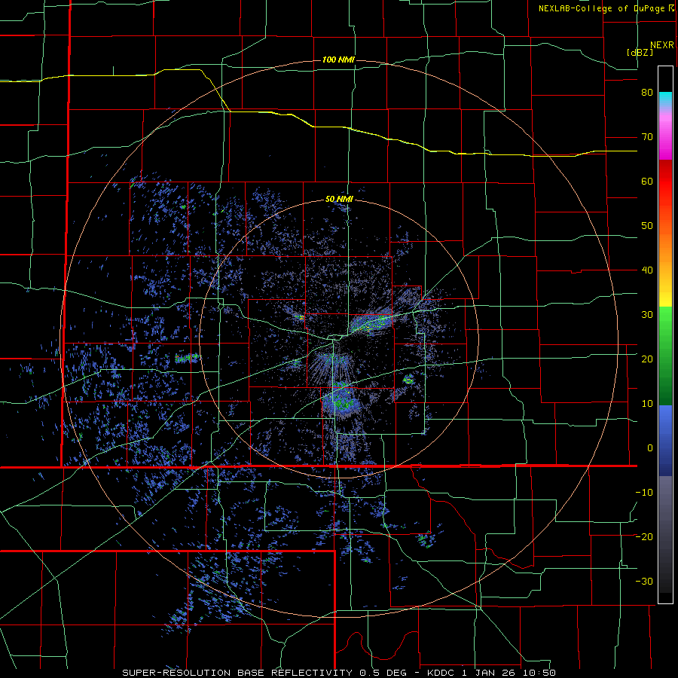Click the 0 value on dBZ scale
The image size is (678, 678).
[650, 448]
